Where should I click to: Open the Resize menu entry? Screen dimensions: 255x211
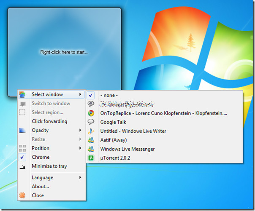click(x=52, y=139)
